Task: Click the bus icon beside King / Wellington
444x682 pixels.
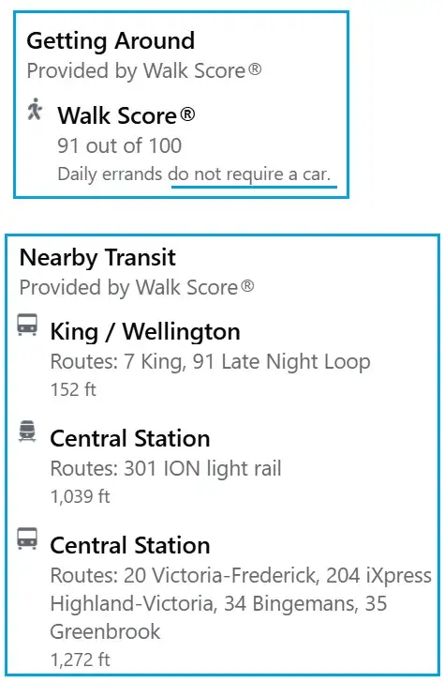Action: tap(27, 325)
